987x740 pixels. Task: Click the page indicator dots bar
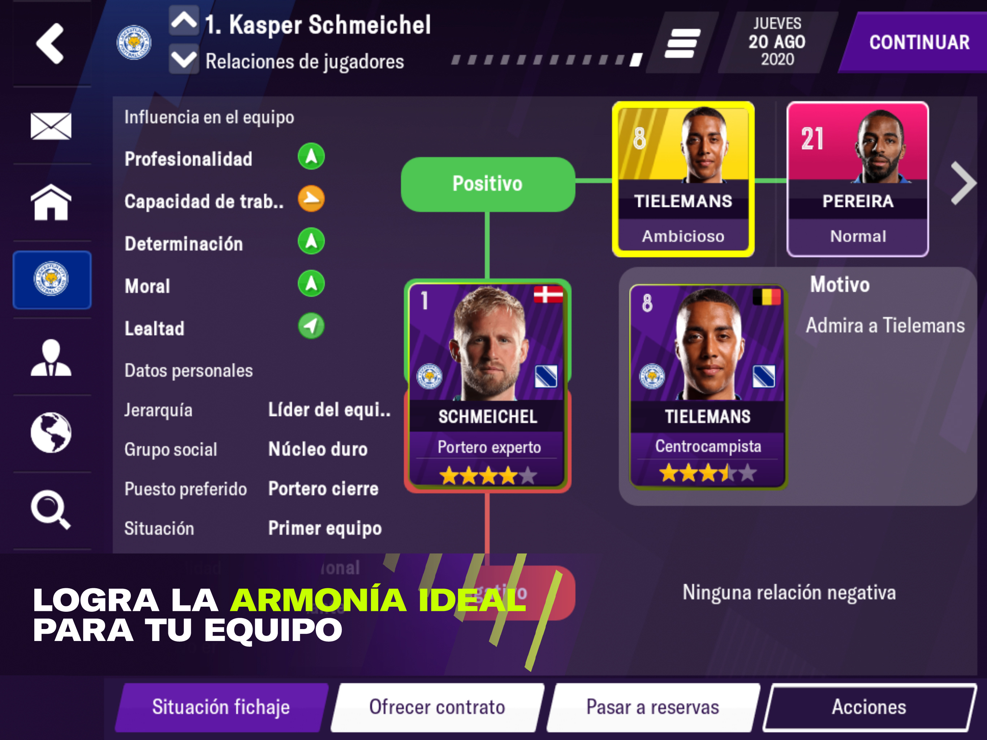[x=547, y=59]
